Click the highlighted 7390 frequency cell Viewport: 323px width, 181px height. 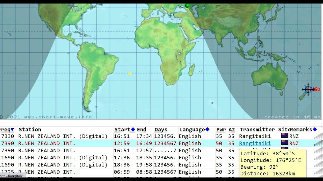tap(8, 143)
